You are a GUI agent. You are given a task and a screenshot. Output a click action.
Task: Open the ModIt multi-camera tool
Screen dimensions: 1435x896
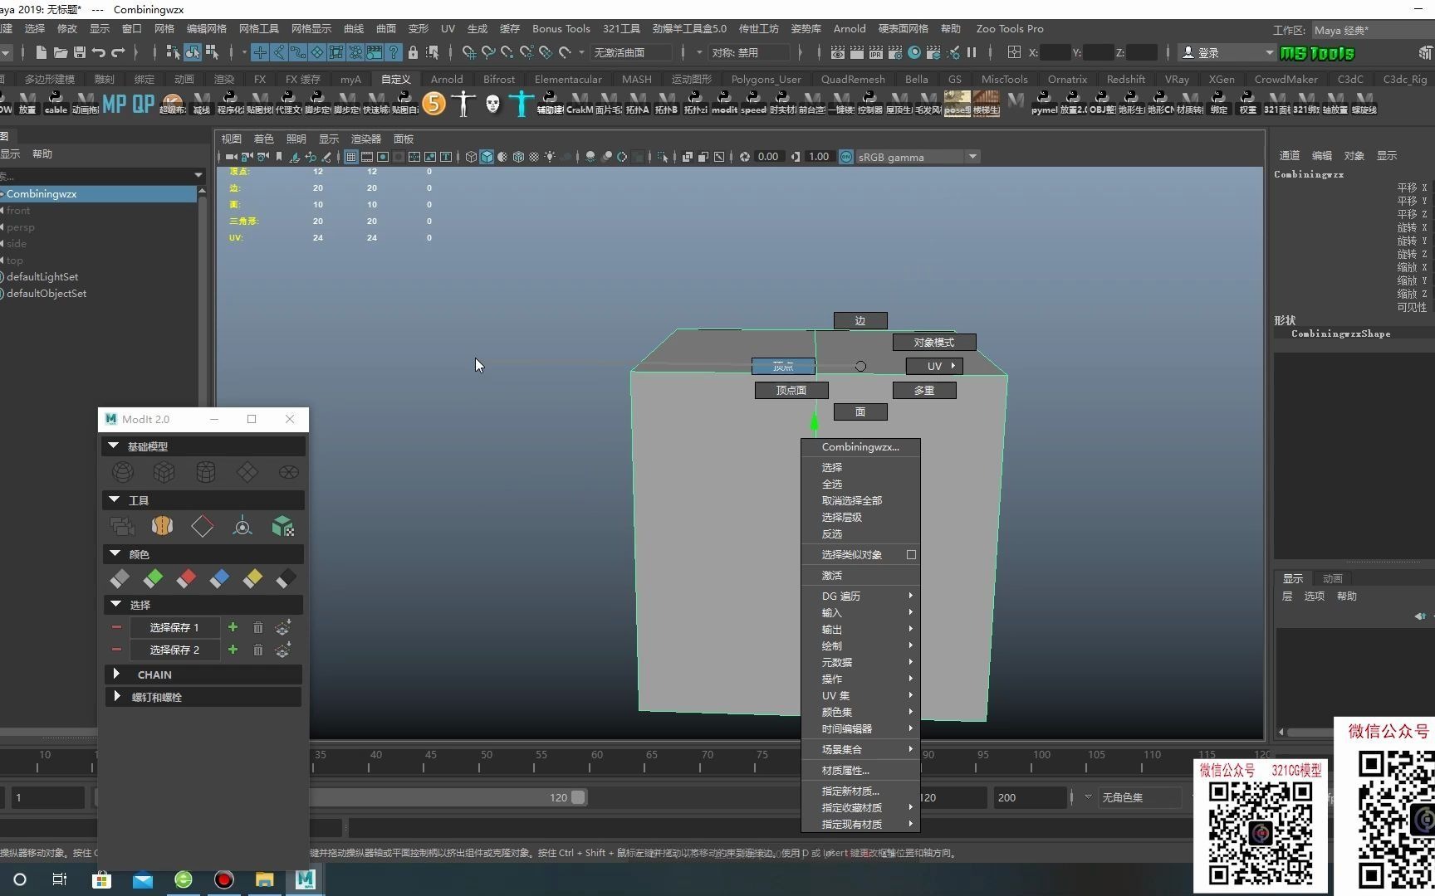(x=122, y=526)
